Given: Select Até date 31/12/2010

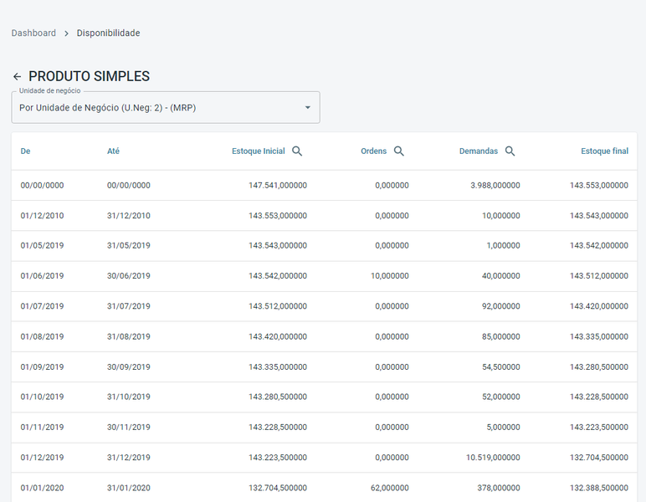Looking at the screenshot, I should tap(129, 215).
